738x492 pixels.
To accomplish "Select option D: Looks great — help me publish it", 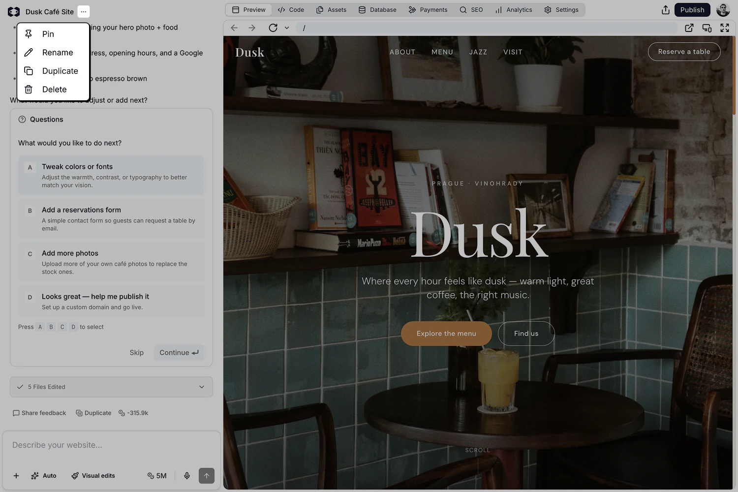I will 111,301.
